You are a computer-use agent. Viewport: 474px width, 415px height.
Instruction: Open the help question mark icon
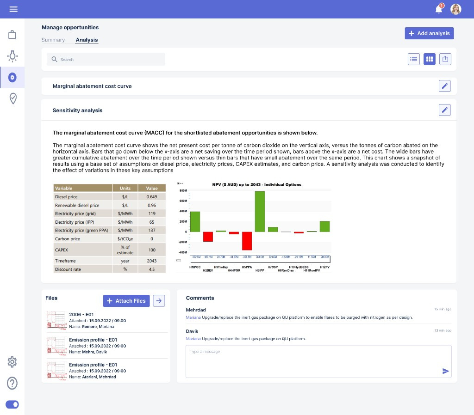click(12, 383)
